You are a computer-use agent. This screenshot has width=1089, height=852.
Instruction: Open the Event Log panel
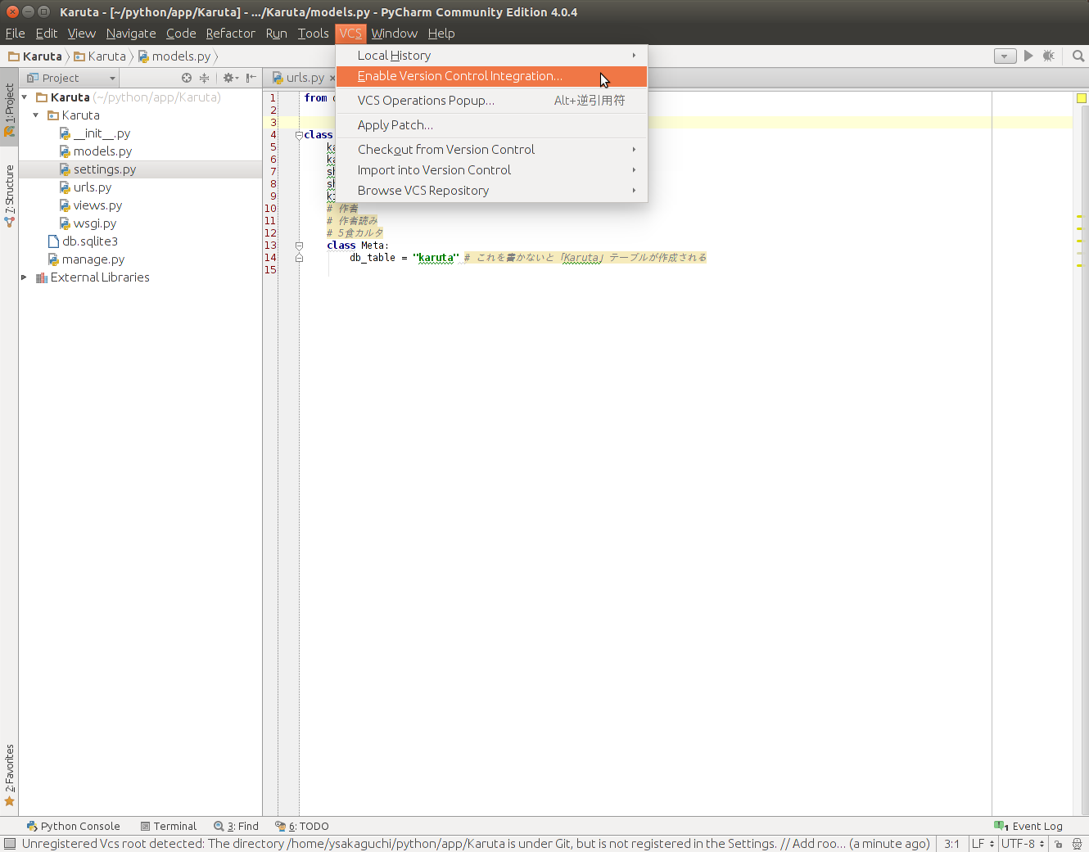[x=1028, y=826]
